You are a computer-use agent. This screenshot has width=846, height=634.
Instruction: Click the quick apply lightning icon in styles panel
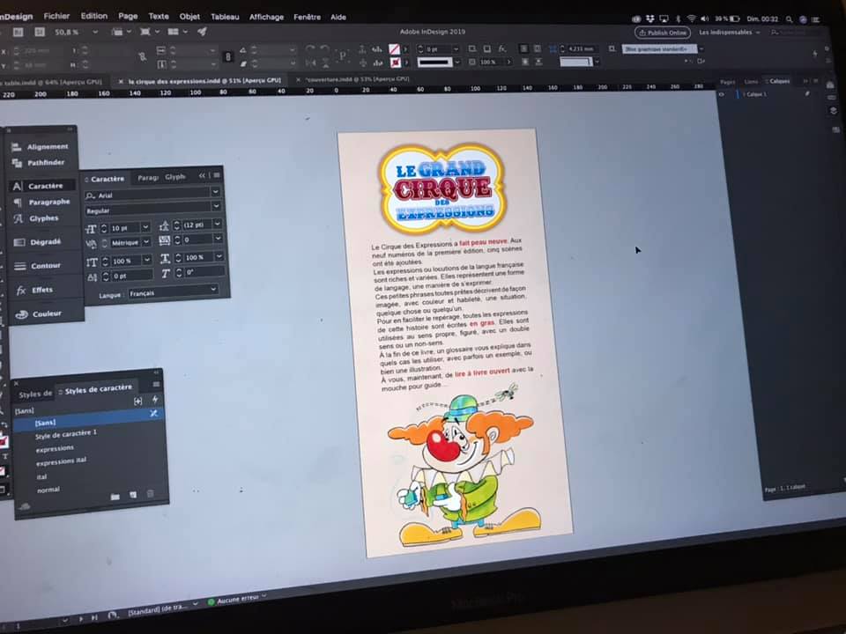[x=155, y=400]
